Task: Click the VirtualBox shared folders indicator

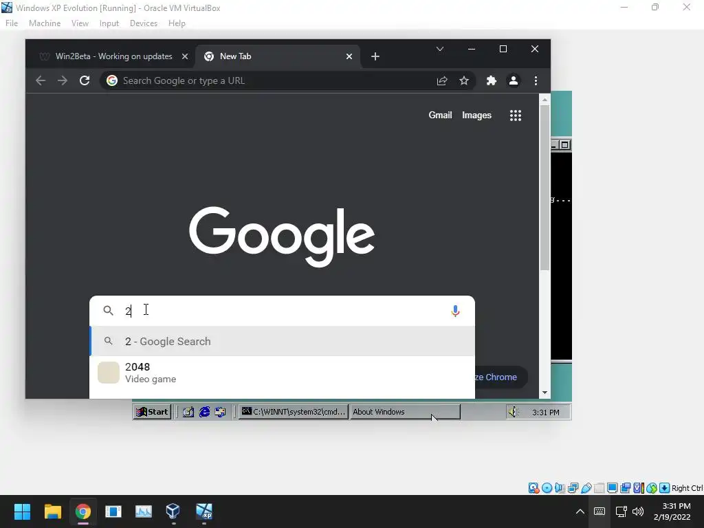Action: point(599,488)
